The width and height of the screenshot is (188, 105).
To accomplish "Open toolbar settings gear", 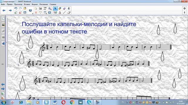I will click(184, 8).
